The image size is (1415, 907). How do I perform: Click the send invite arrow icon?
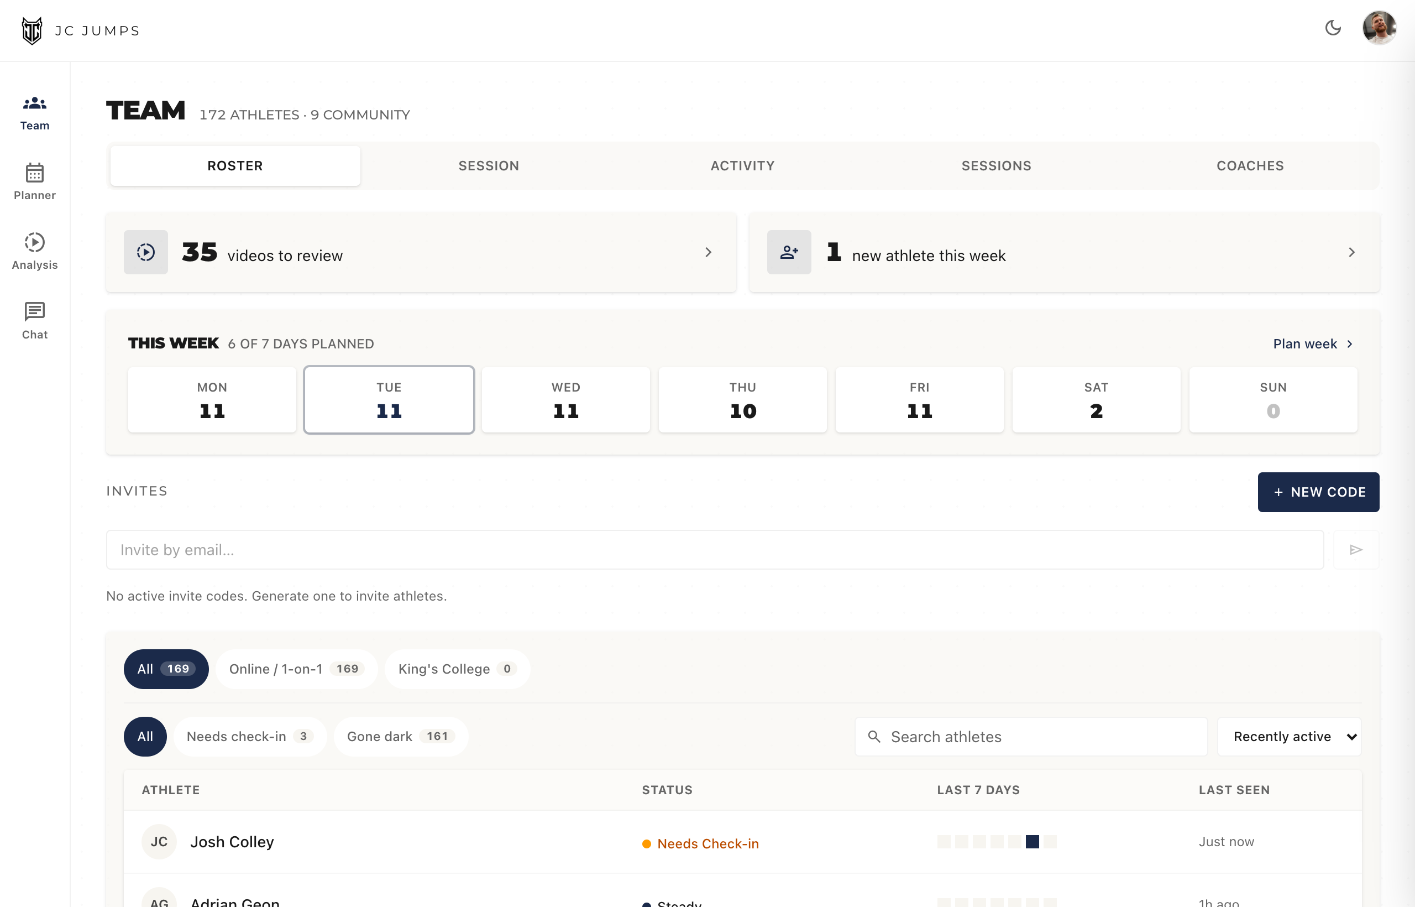[1356, 550]
